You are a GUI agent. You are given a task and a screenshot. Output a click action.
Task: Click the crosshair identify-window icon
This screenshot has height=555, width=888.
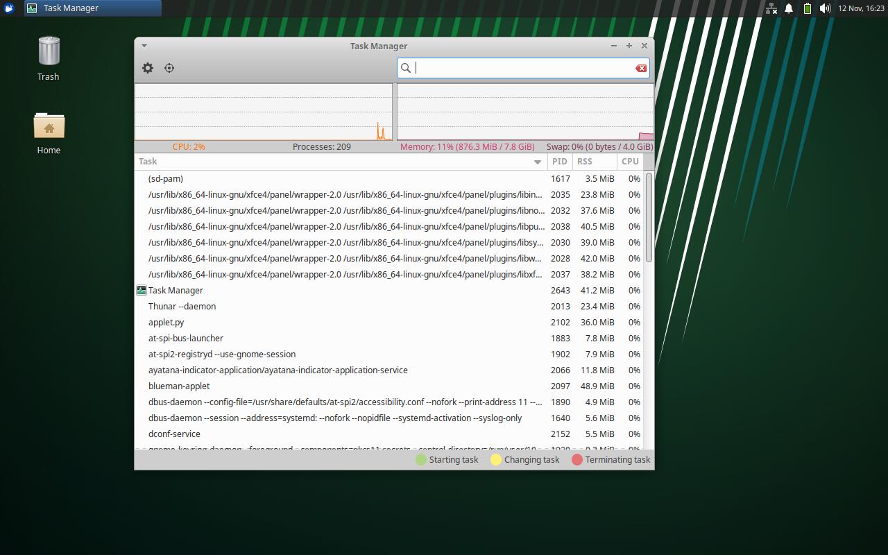click(169, 68)
